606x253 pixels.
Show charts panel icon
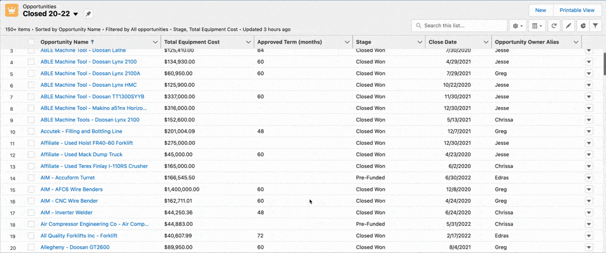(x=582, y=26)
